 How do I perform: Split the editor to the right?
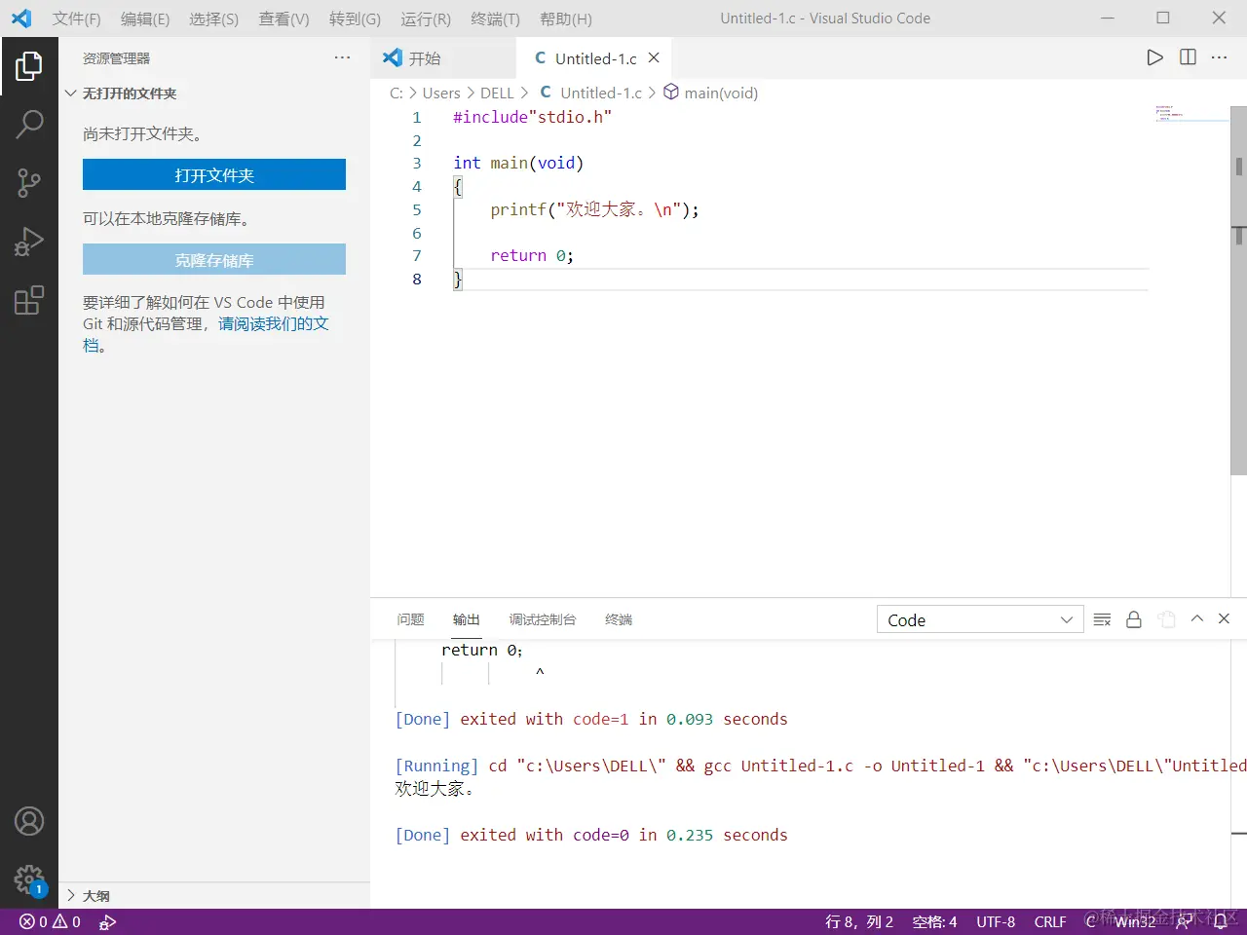click(x=1188, y=57)
